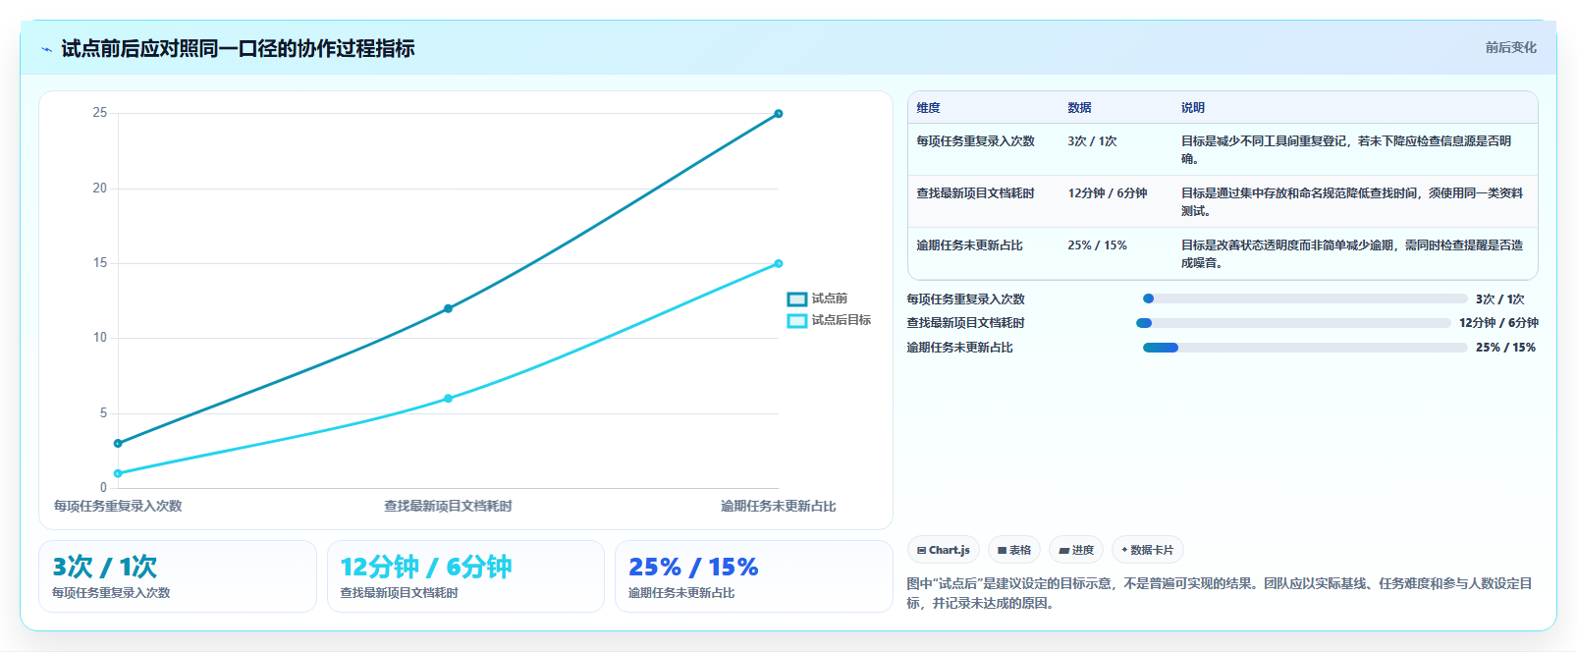1577x652 pixels.
Task: Click the description starting 目标是改善状态透明度
Action: pos(1352,254)
